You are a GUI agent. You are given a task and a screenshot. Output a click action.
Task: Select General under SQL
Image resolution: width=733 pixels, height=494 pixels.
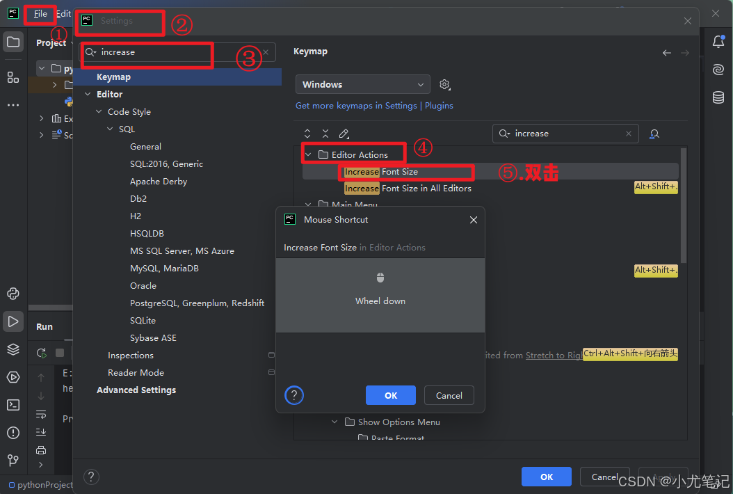[x=145, y=146]
